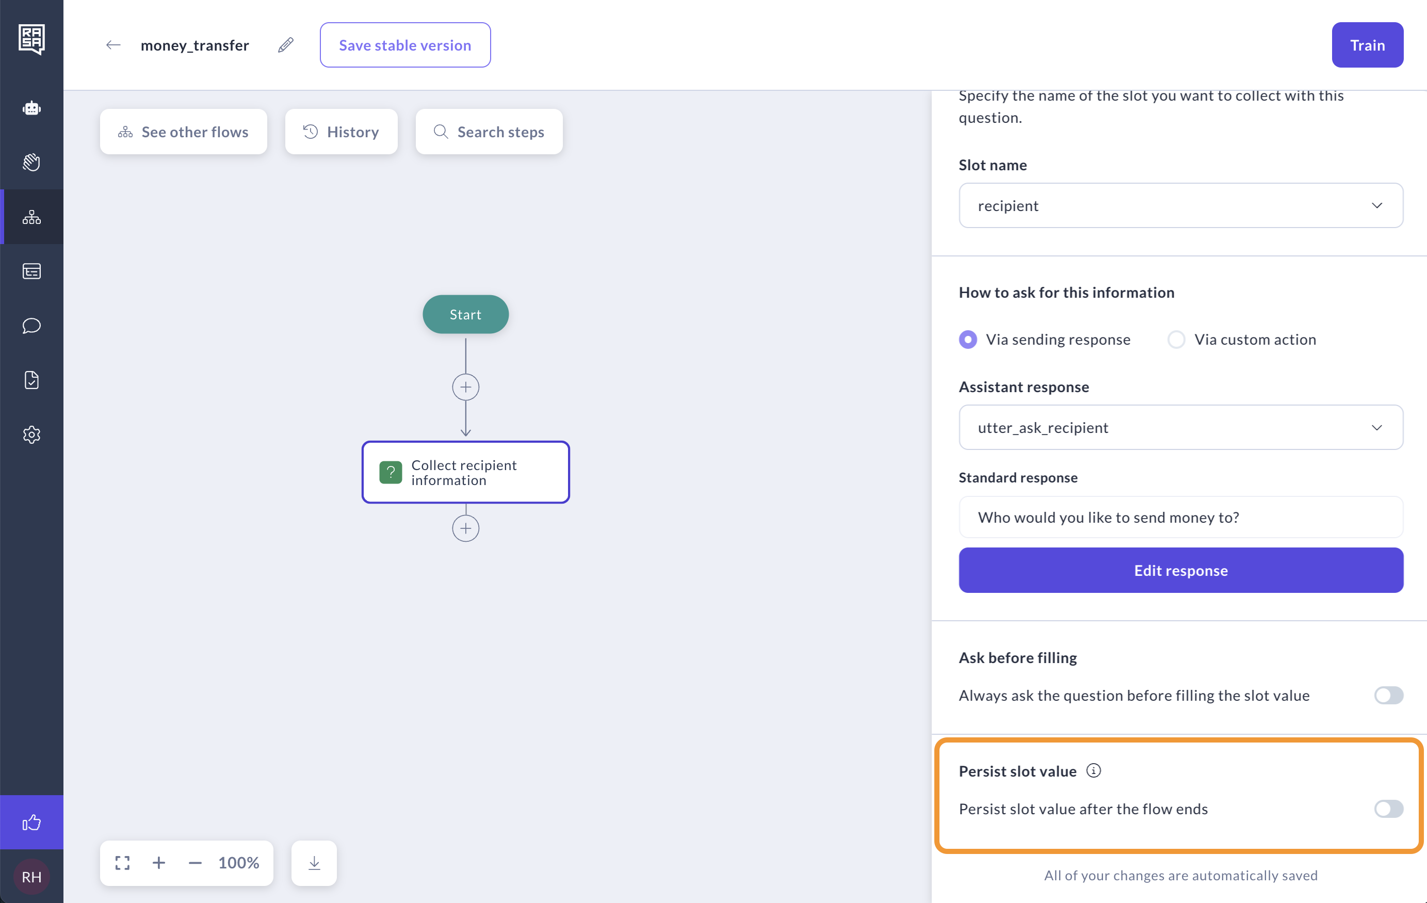Toggle Persist slot value after flow ends

tap(1388, 809)
